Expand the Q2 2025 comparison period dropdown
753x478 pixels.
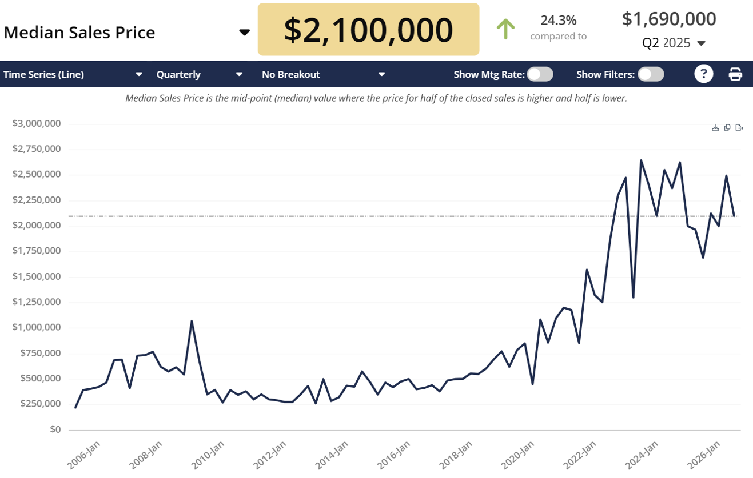[674, 43]
